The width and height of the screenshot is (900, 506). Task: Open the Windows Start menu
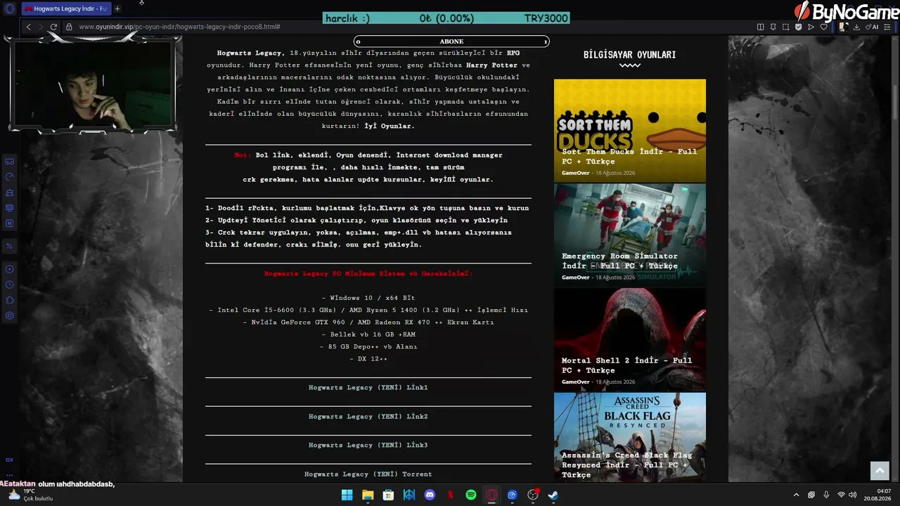click(x=347, y=495)
